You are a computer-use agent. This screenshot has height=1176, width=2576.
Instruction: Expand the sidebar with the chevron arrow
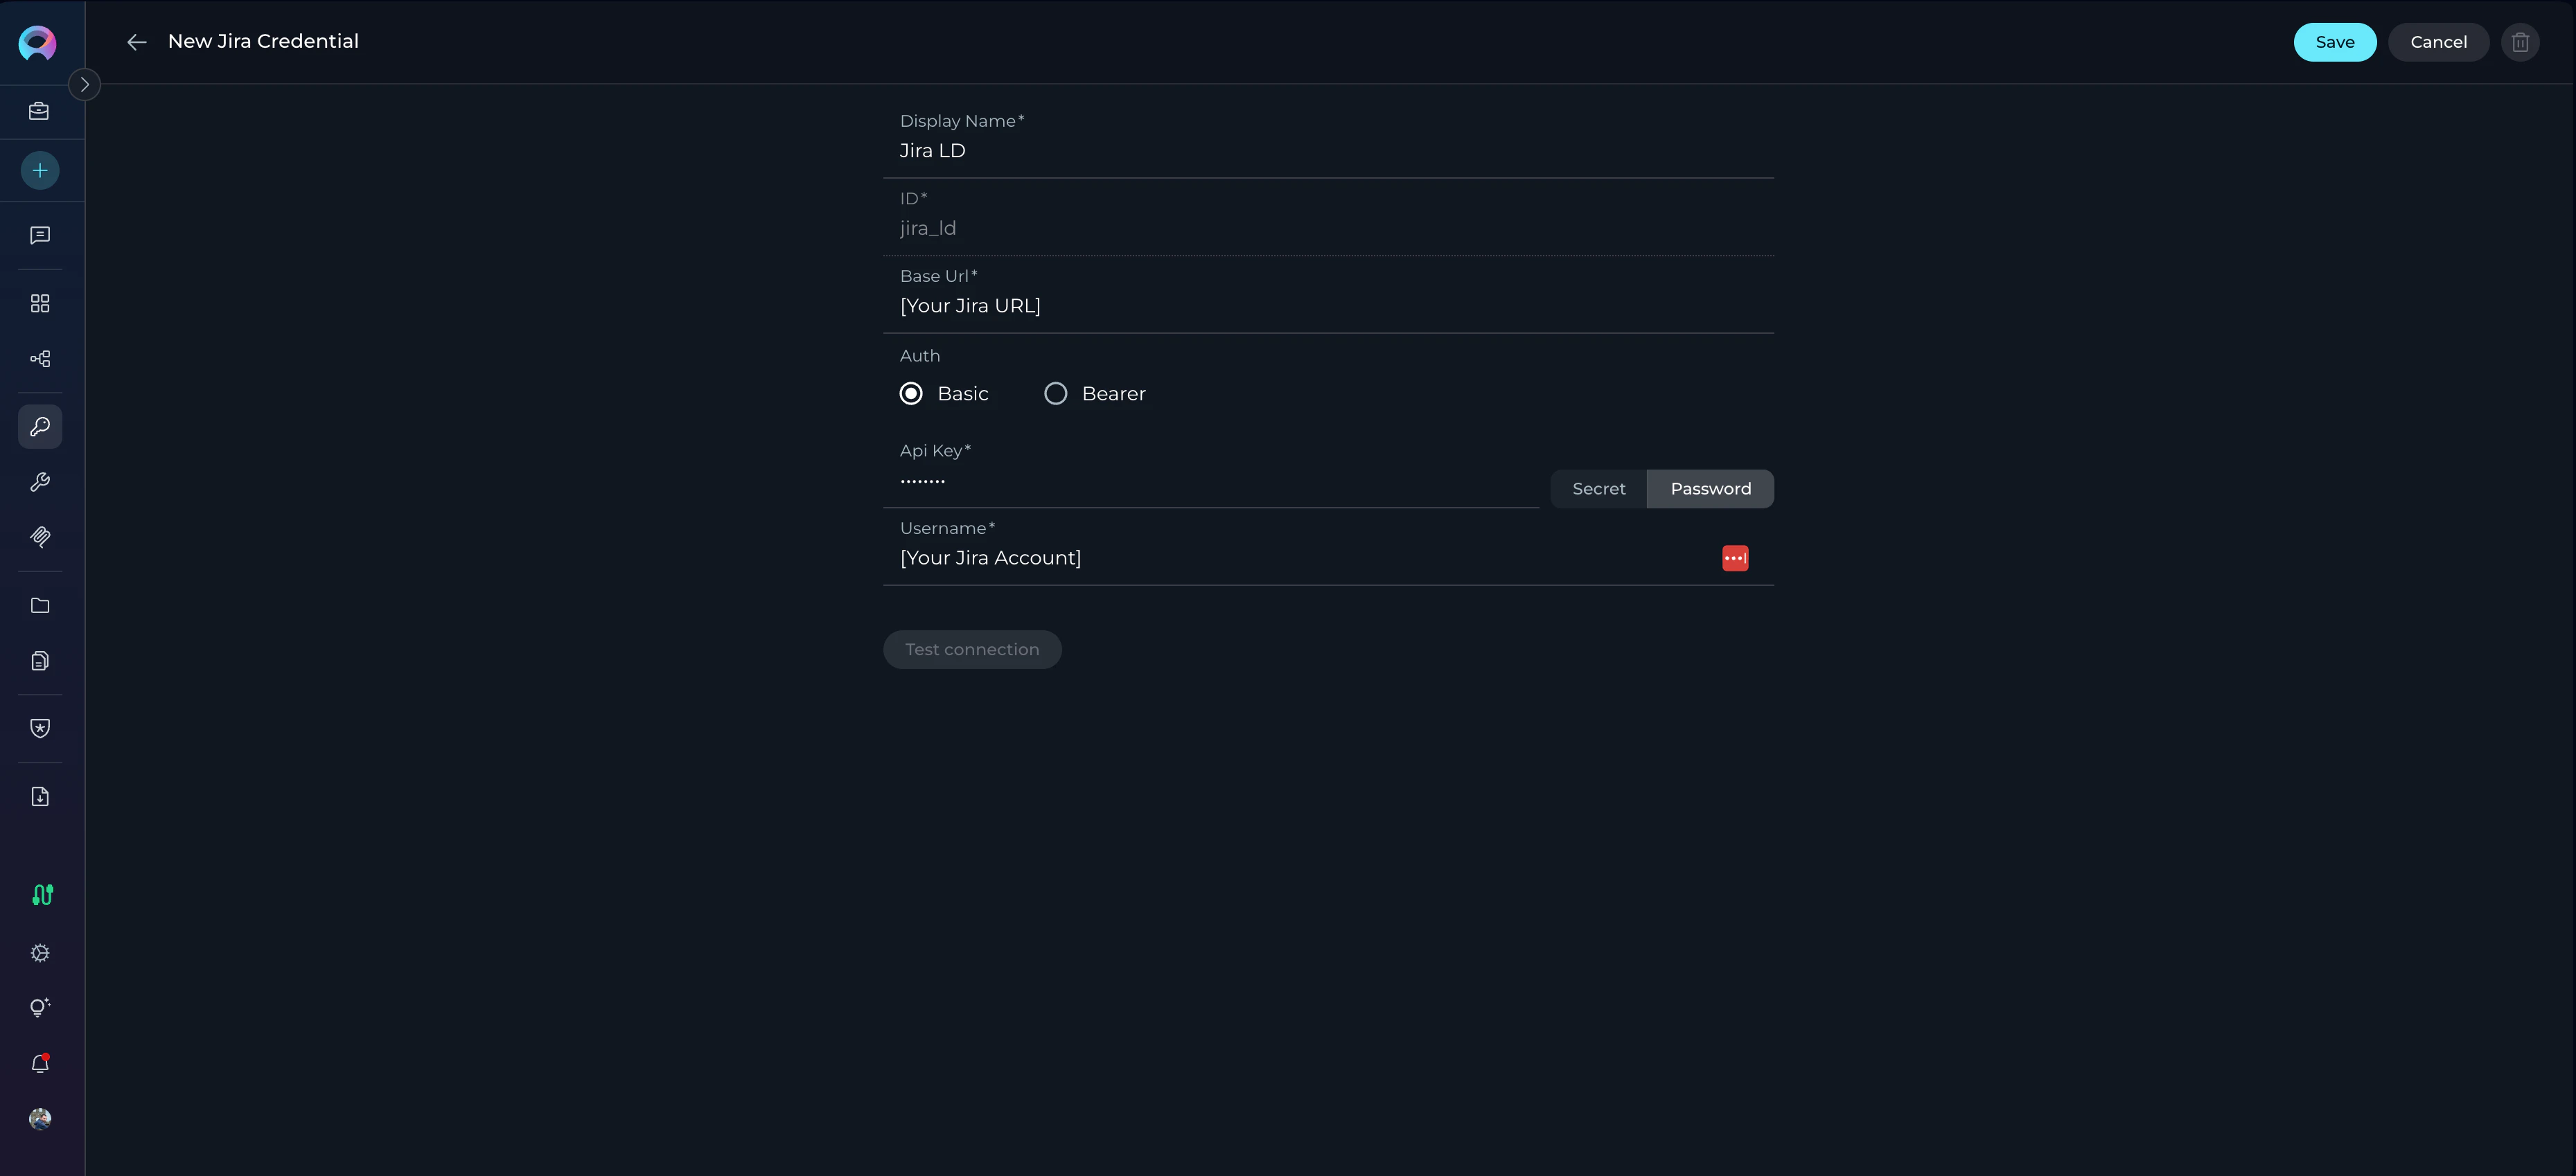85,84
